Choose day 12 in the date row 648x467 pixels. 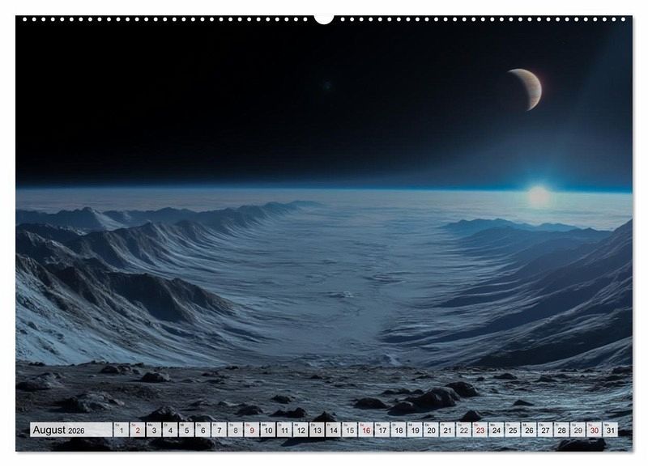tap(301, 431)
